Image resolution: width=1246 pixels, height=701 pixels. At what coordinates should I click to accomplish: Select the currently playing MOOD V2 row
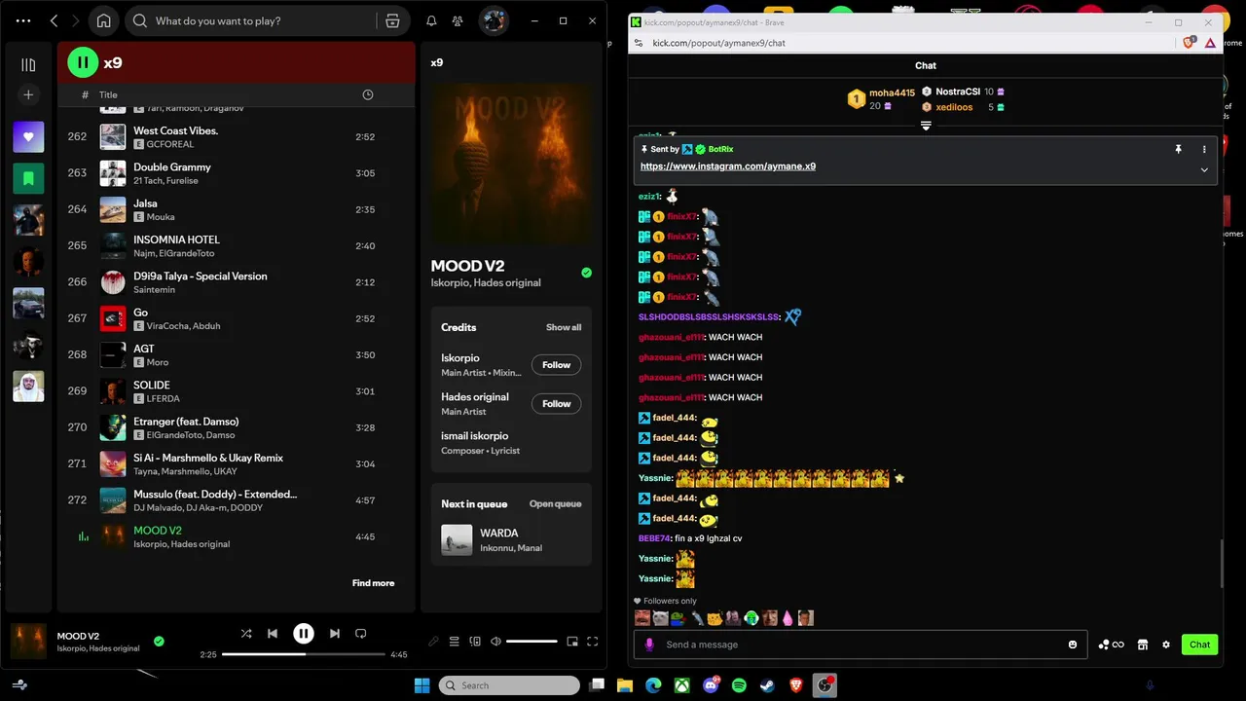point(237,536)
